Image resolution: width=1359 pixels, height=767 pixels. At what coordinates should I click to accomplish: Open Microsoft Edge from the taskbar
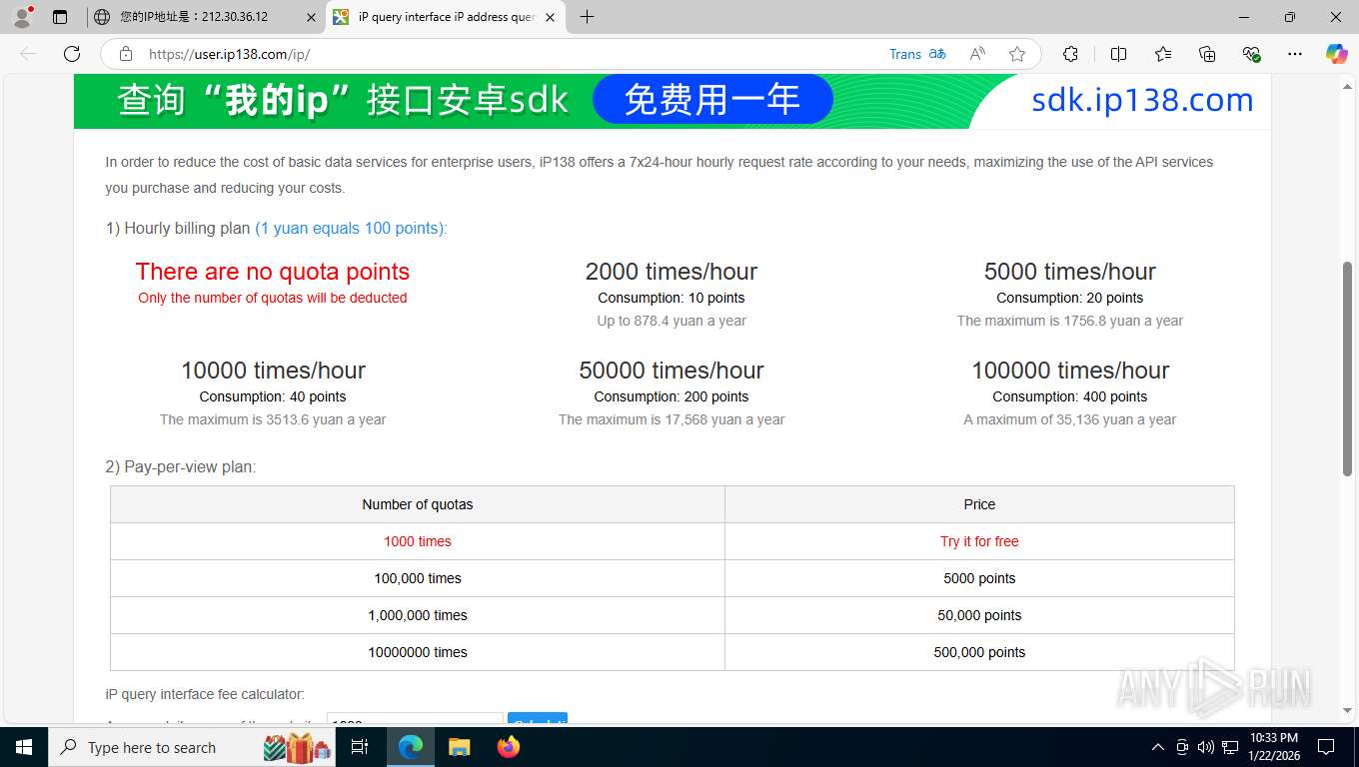coord(411,747)
